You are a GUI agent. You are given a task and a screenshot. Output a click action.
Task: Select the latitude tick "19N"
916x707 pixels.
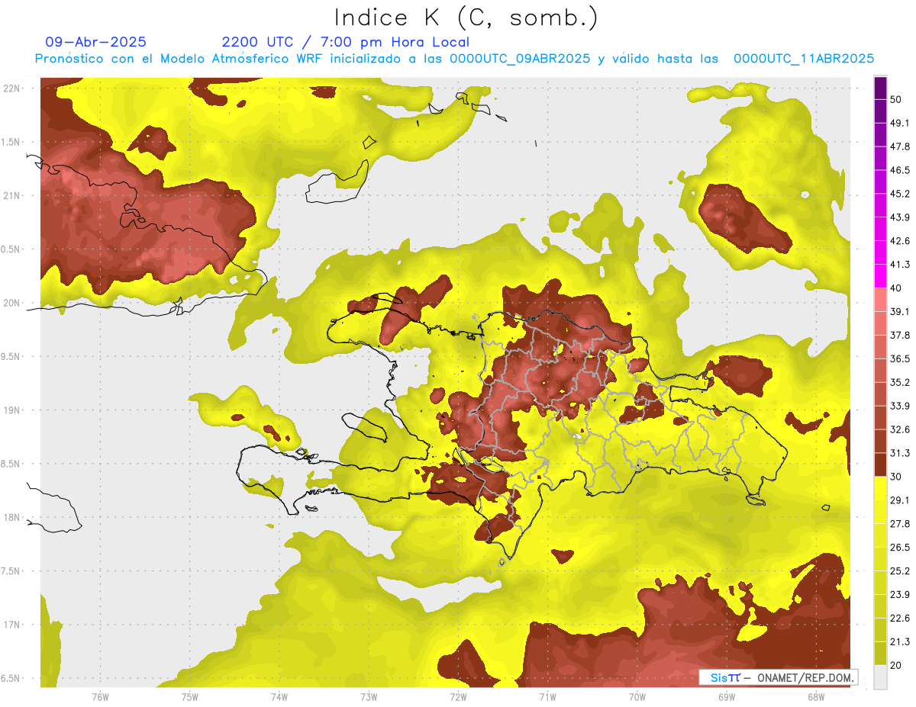pos(12,410)
